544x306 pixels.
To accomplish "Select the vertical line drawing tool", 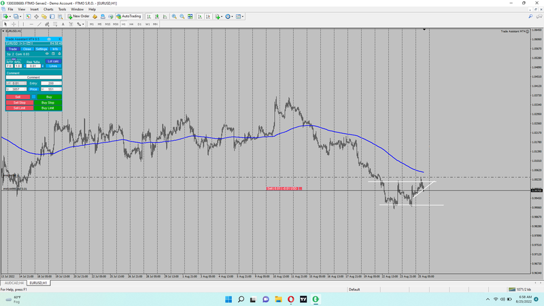I will (x=23, y=24).
